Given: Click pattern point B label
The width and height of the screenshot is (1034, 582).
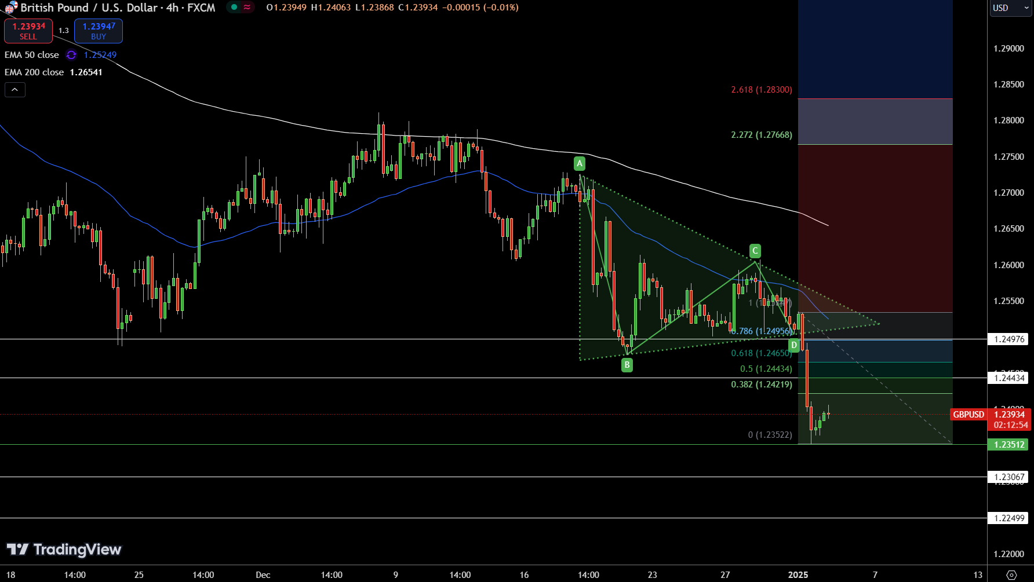Looking at the screenshot, I should click(x=627, y=365).
